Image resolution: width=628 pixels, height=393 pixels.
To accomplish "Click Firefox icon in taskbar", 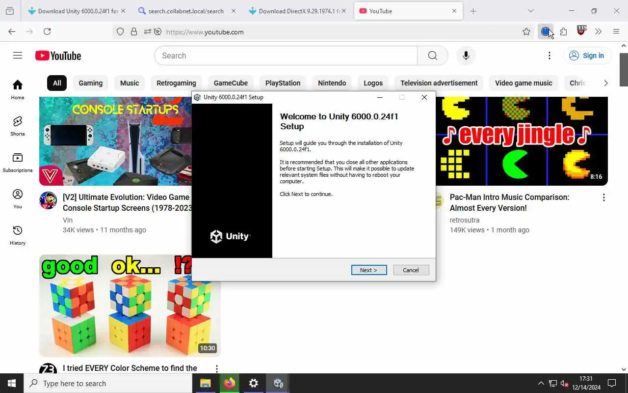I will [x=230, y=383].
